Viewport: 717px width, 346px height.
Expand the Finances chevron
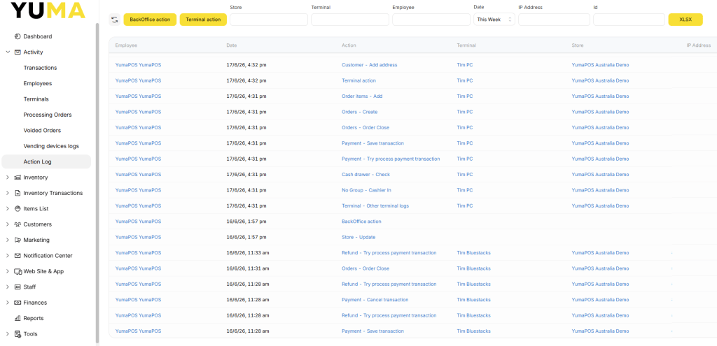pyautogui.click(x=8, y=303)
